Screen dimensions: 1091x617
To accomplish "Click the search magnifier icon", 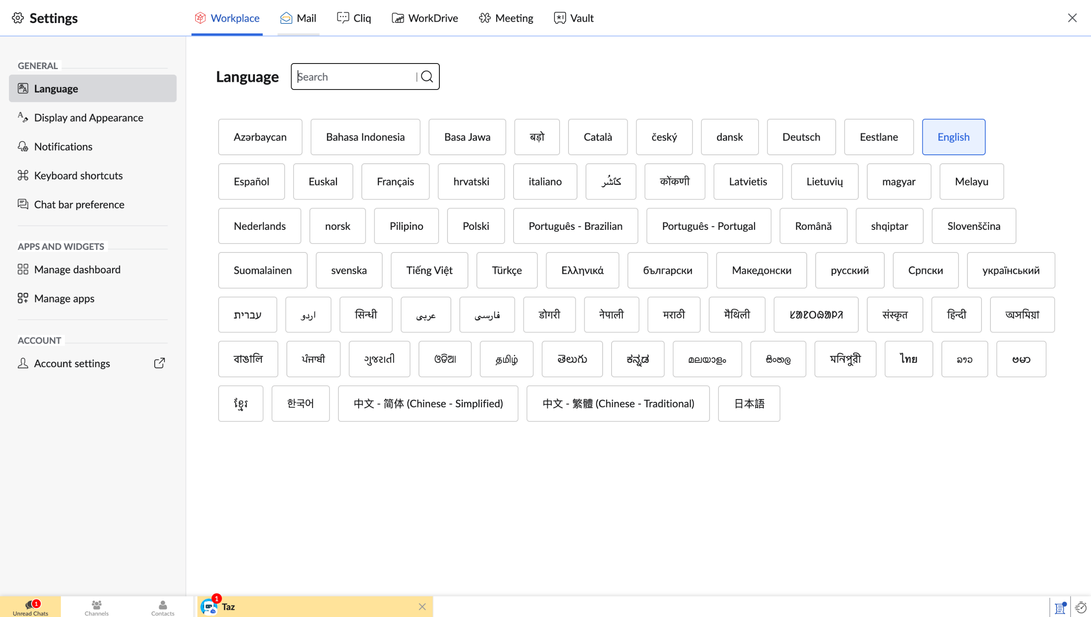I will [x=427, y=77].
